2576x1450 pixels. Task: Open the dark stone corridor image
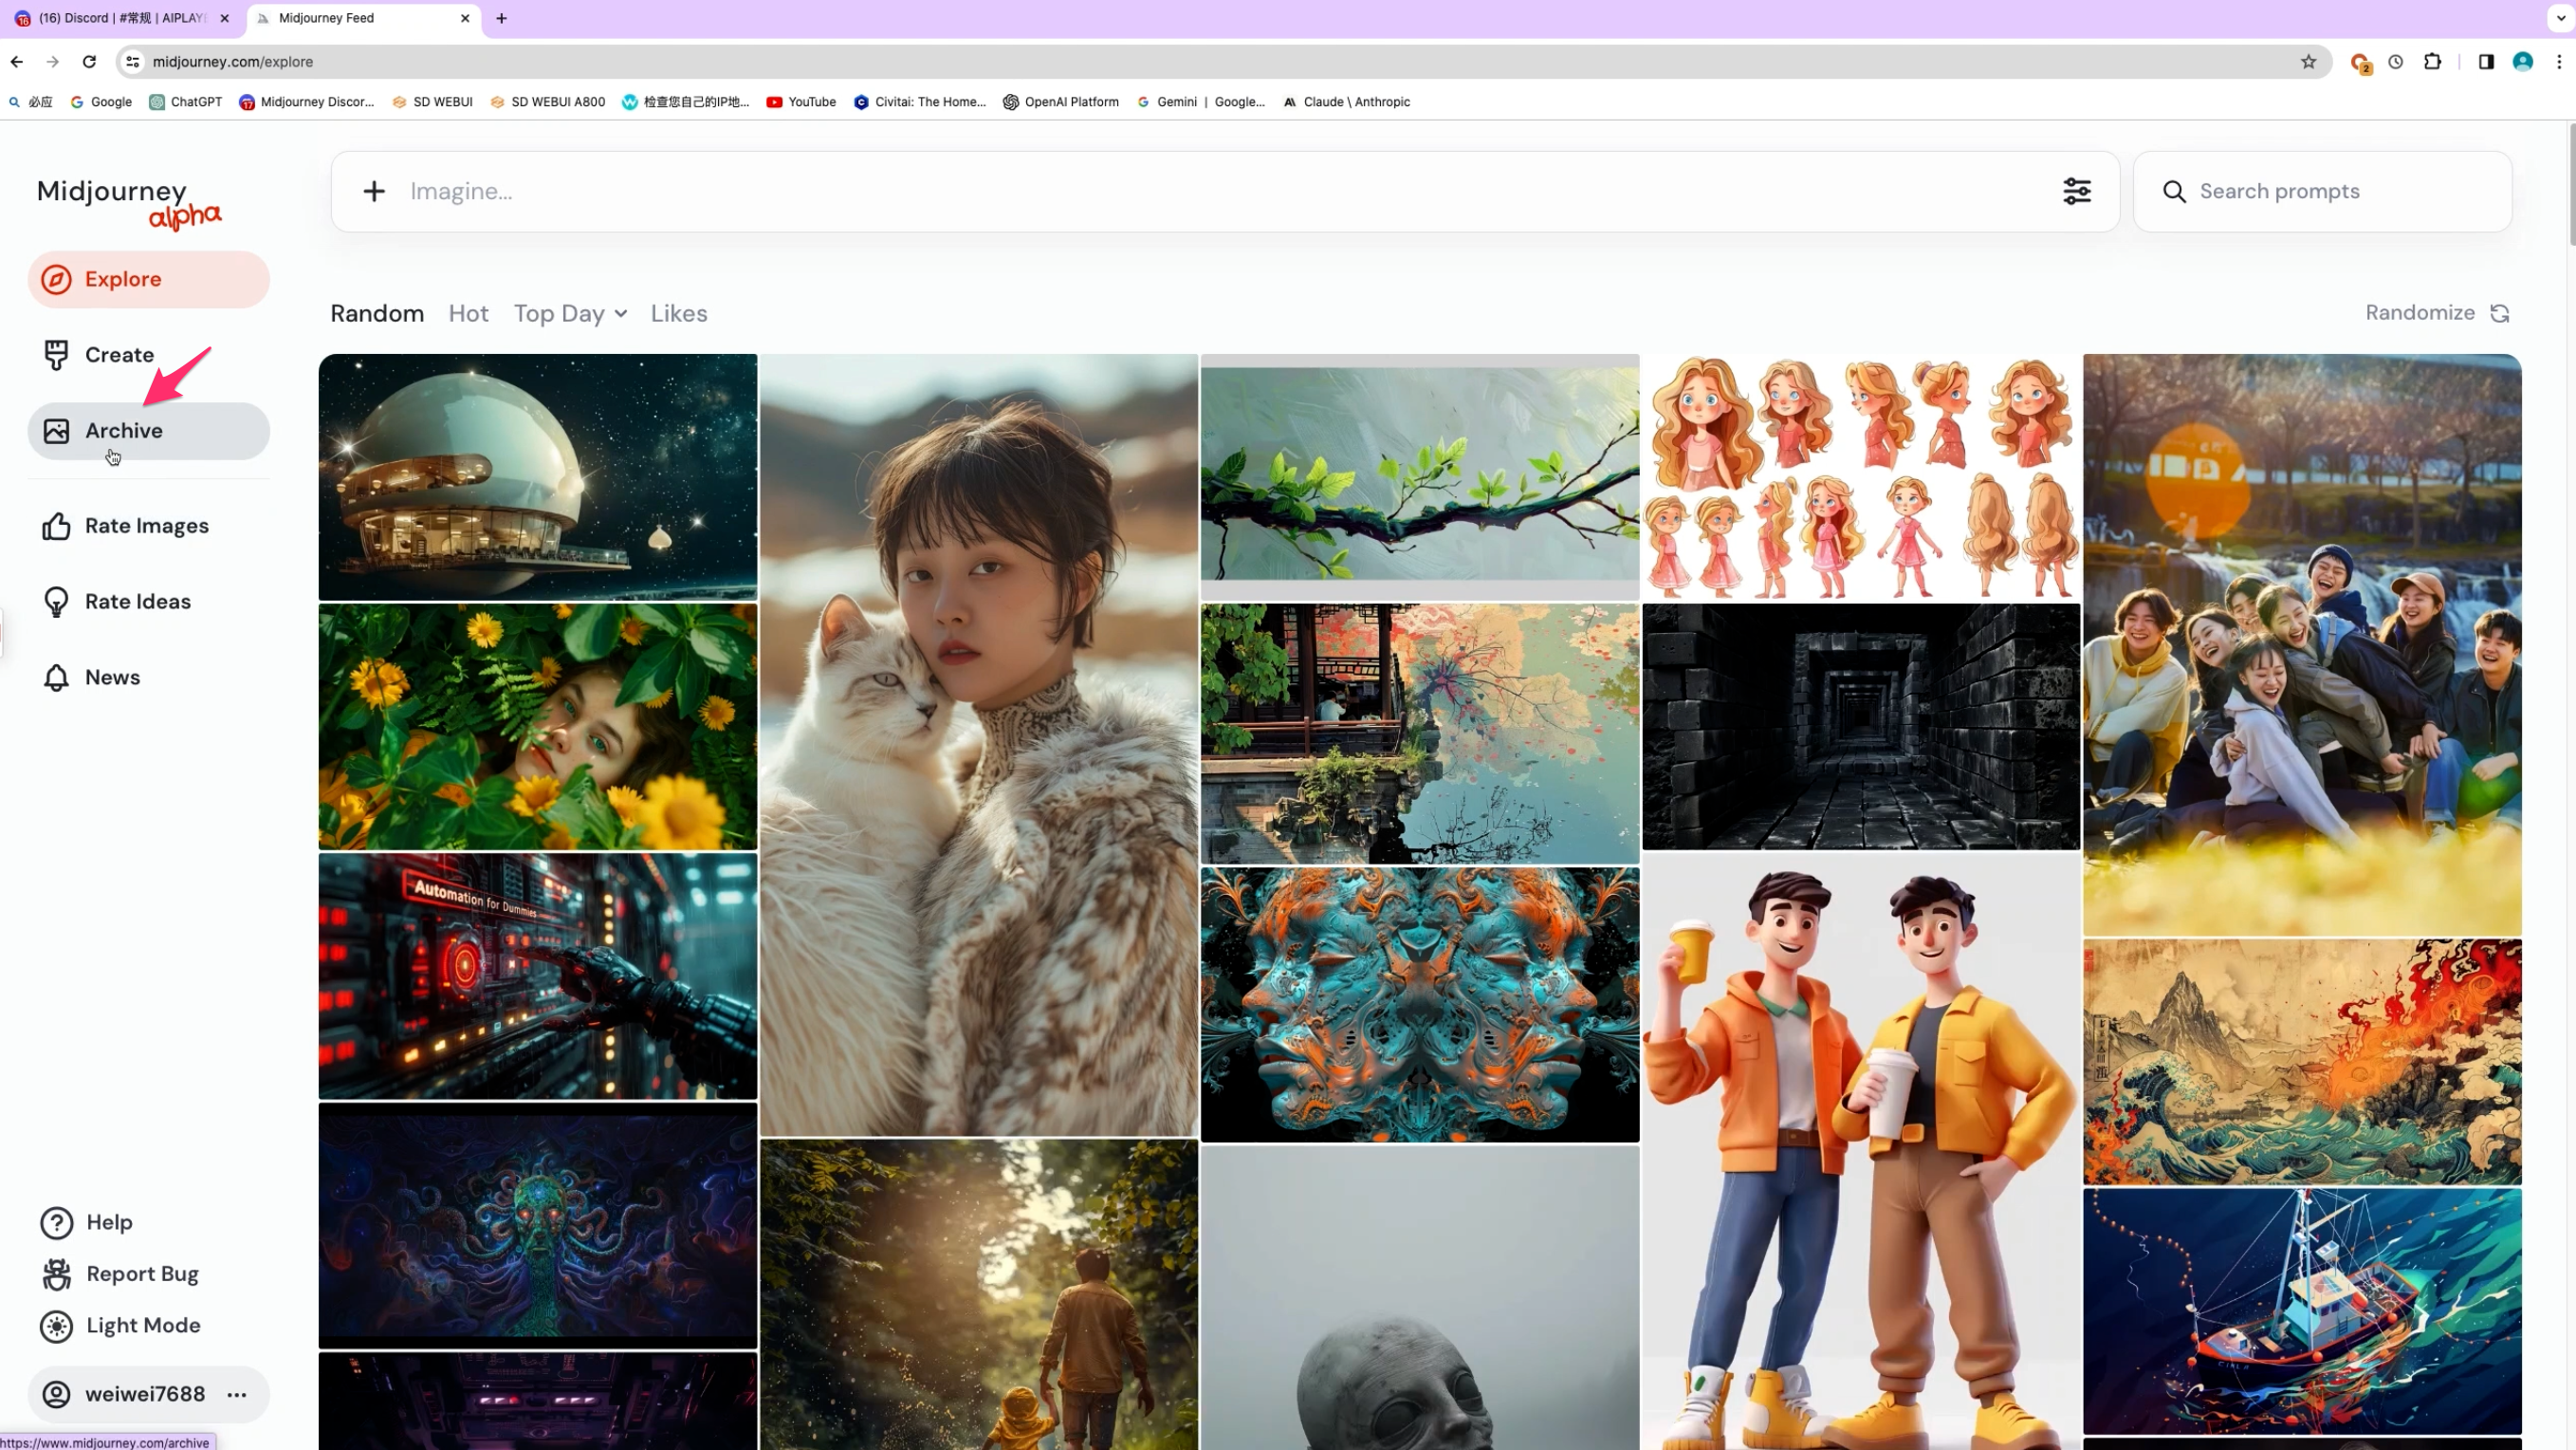point(1861,728)
